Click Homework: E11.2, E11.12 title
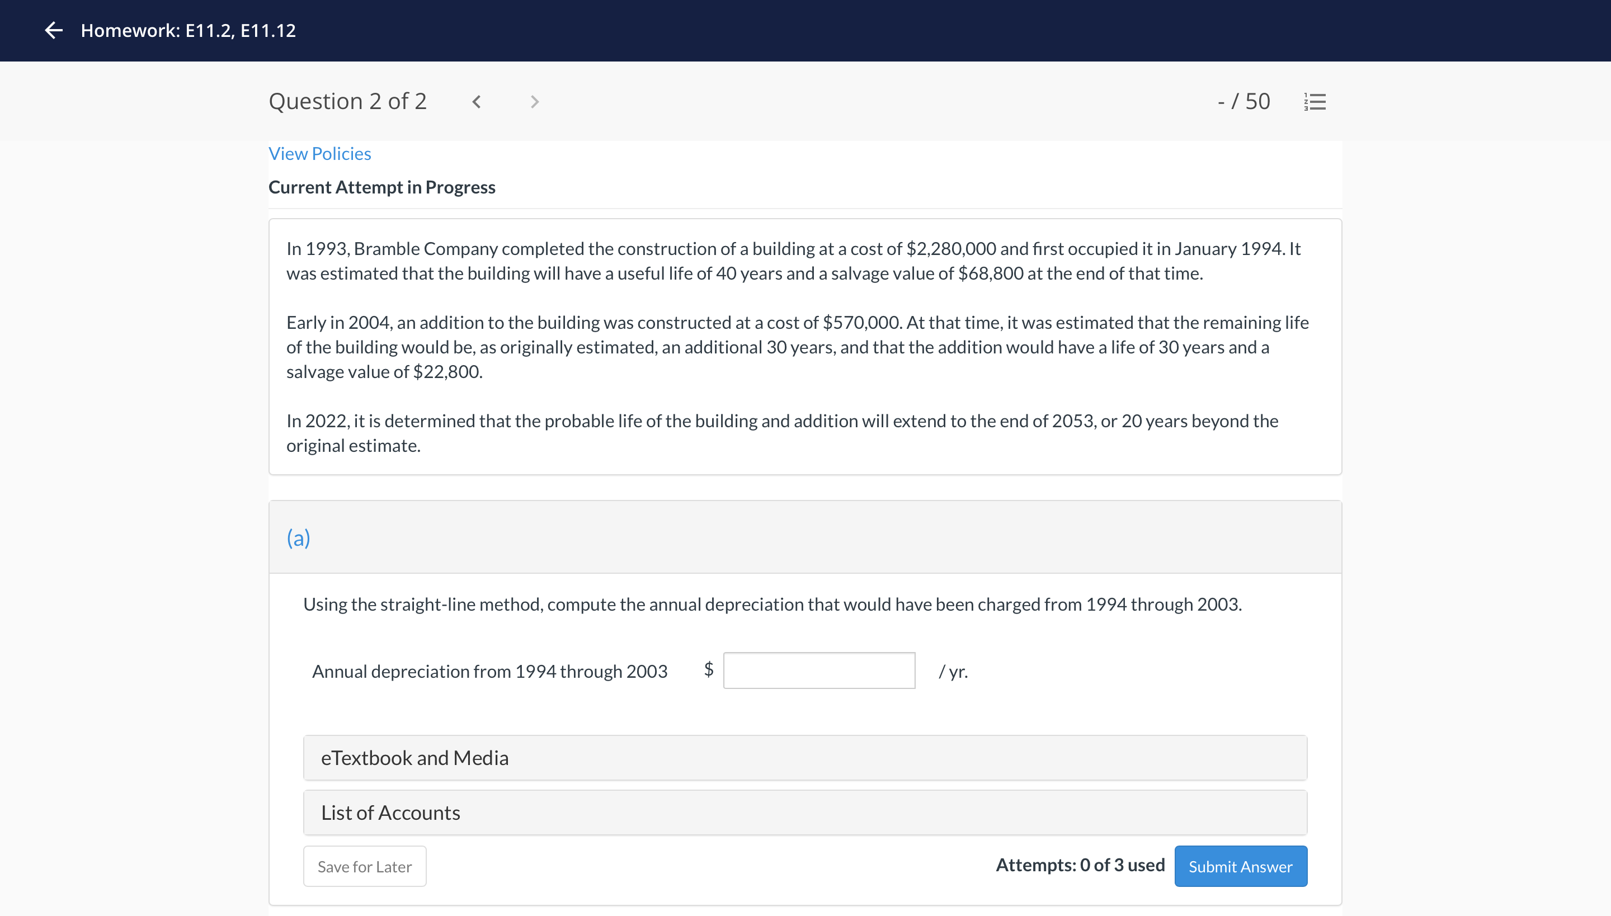Image resolution: width=1611 pixels, height=916 pixels. tap(188, 30)
